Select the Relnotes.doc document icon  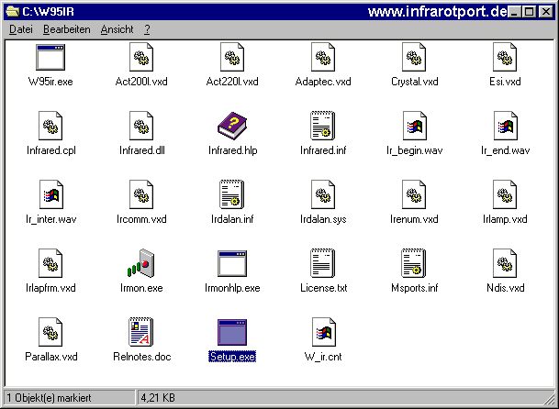pos(140,332)
